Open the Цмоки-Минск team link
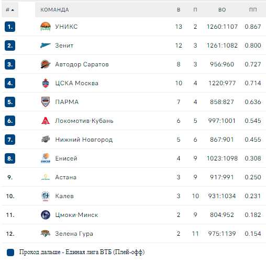This screenshot has width=266, height=264. click(x=76, y=215)
